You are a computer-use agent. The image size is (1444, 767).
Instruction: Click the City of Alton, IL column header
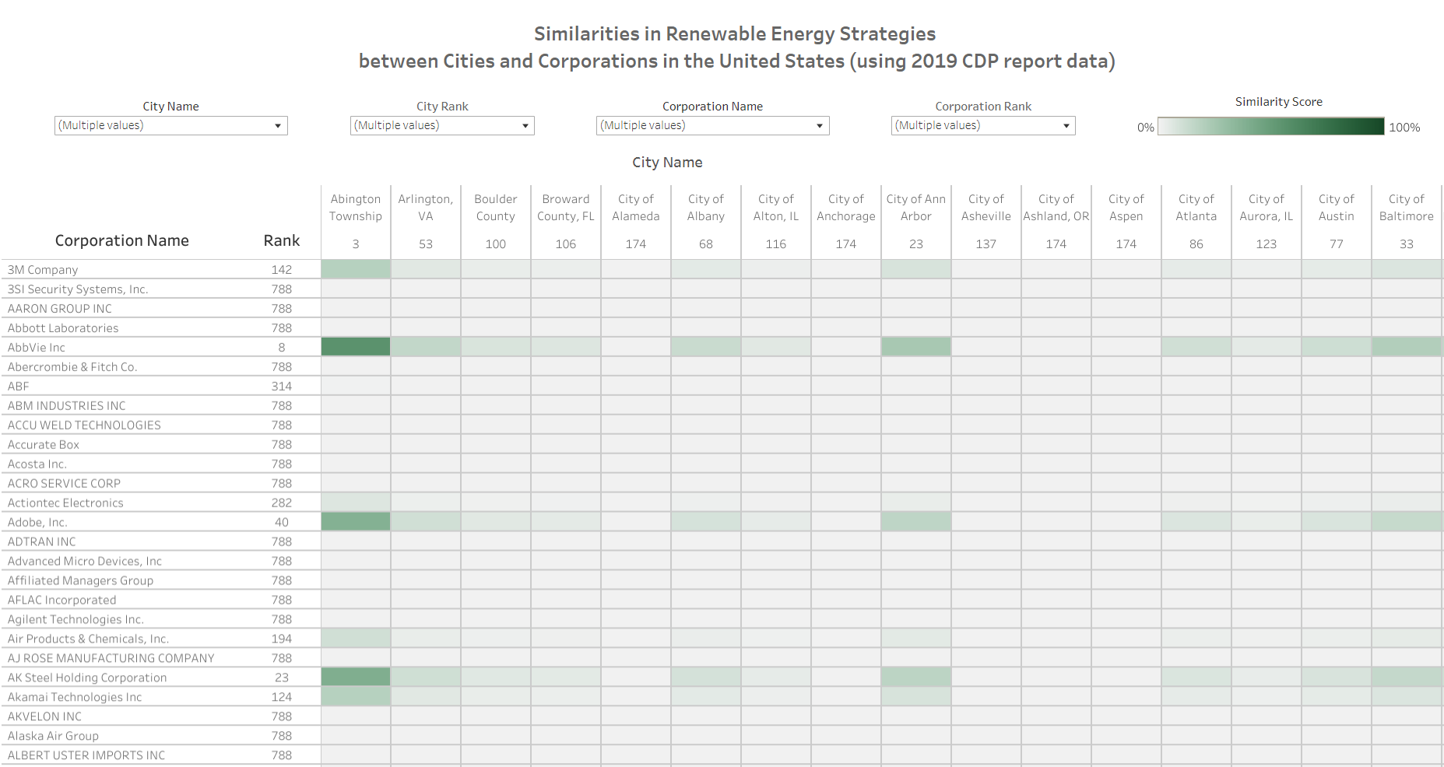[776, 208]
